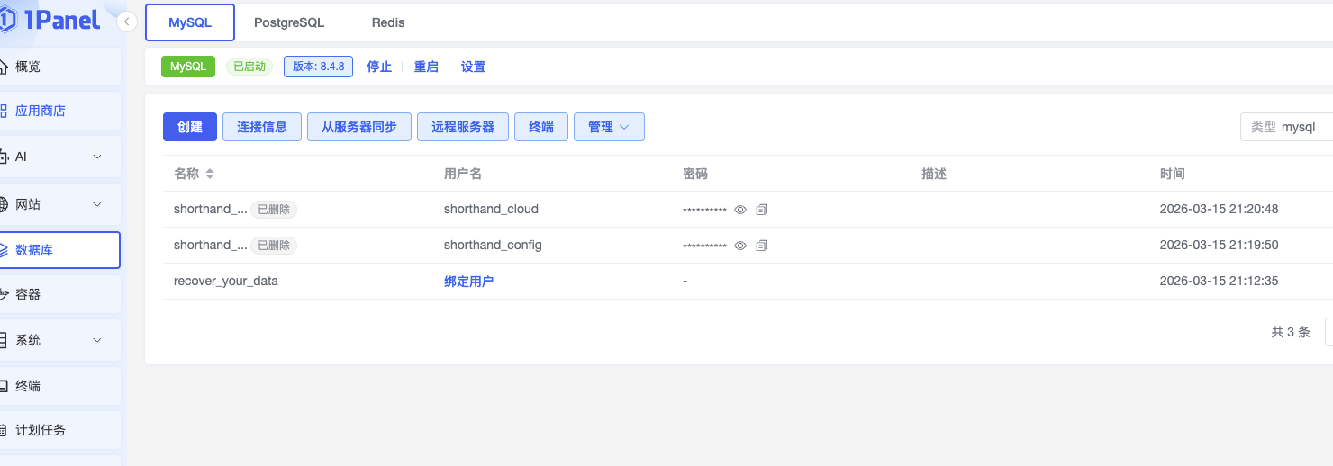The height and width of the screenshot is (466, 1333).
Task: Open the 类型 mysql type selector
Action: coord(1286,128)
